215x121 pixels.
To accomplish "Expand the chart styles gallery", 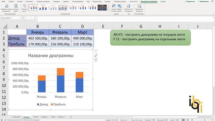I will (x=108, y=10).
